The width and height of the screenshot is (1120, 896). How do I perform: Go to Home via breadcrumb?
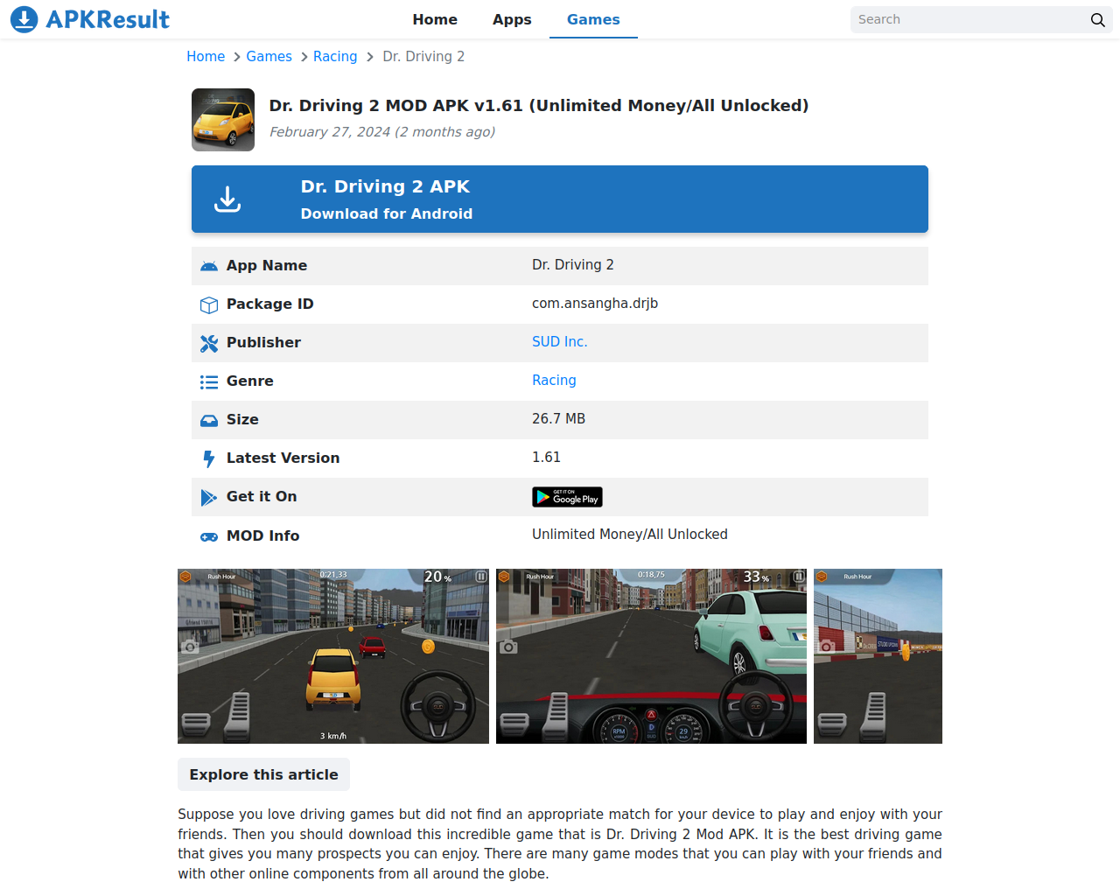click(206, 56)
